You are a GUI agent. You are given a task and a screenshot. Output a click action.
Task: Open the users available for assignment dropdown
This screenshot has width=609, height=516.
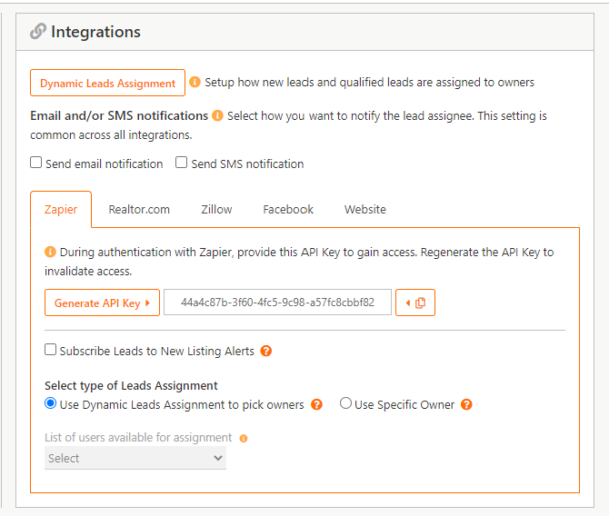point(135,459)
